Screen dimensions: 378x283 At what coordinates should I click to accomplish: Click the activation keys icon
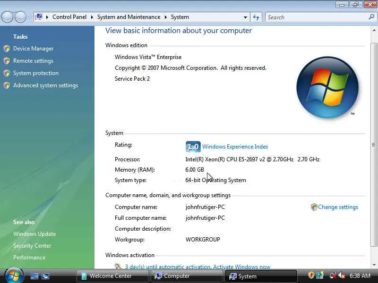click(x=118, y=266)
